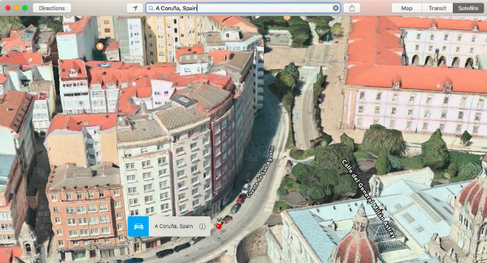The width and height of the screenshot is (487, 263).
Task: Open info for A Coruña, Spain callout
Action: pos(202,226)
